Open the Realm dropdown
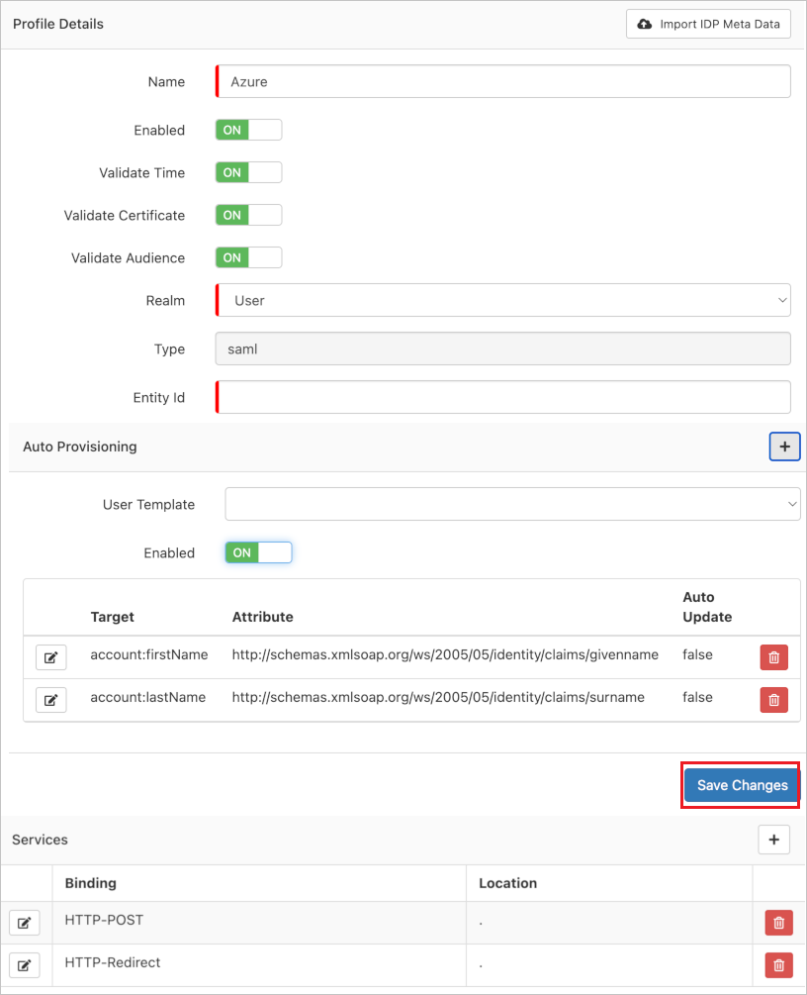 click(x=502, y=300)
